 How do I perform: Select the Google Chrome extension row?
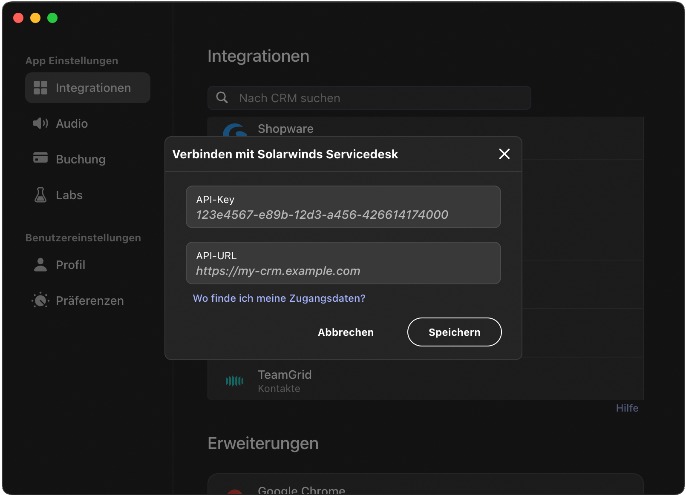coord(425,484)
